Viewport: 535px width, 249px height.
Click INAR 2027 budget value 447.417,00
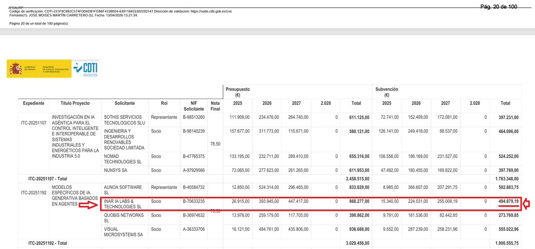[298, 201]
